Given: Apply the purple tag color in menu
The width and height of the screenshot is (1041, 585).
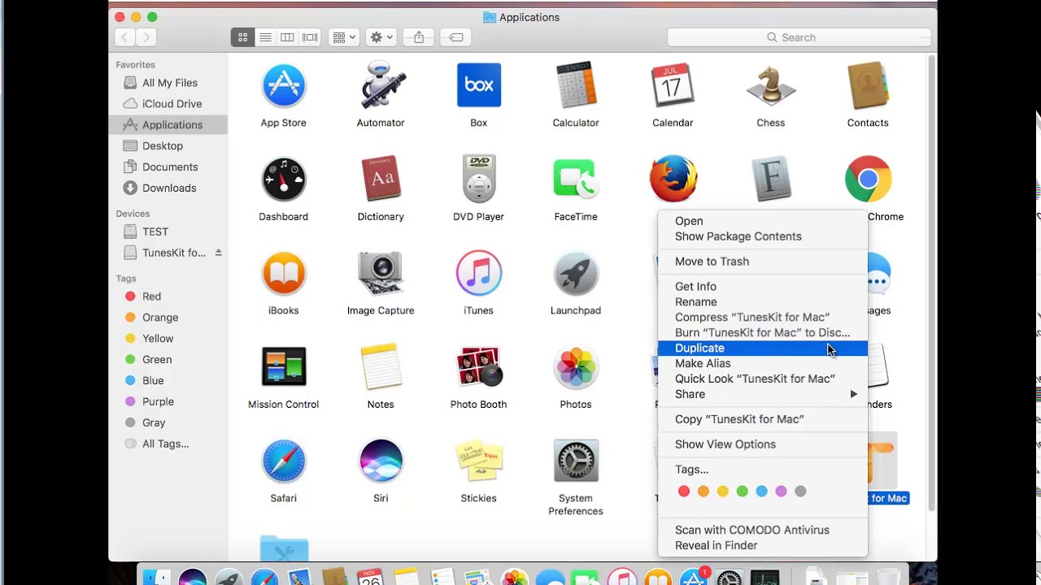Looking at the screenshot, I should click(782, 492).
